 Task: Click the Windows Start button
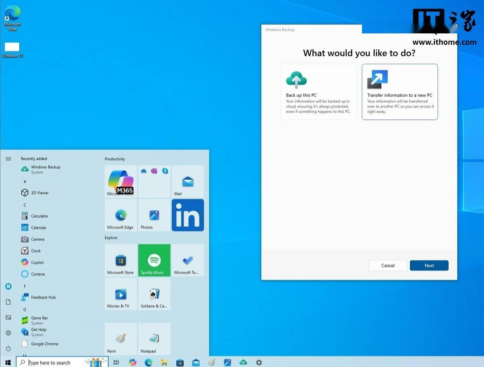(8, 363)
